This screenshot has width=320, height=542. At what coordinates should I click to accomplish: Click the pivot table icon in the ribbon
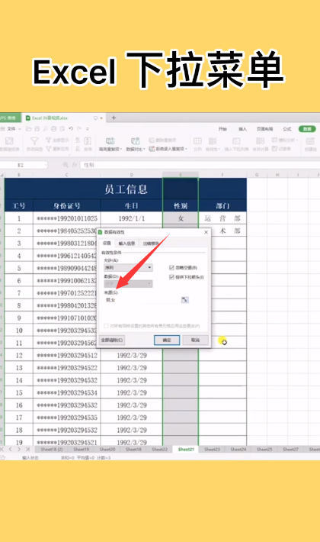click(9, 141)
